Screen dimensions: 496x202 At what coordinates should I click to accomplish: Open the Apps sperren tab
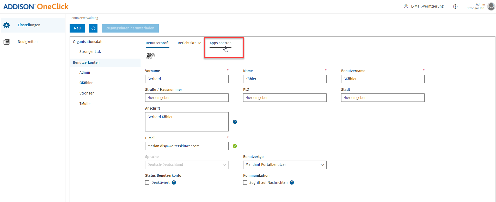pos(221,43)
